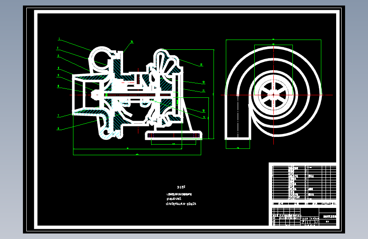Select part callout number 11

pyautogui.click(x=203, y=90)
